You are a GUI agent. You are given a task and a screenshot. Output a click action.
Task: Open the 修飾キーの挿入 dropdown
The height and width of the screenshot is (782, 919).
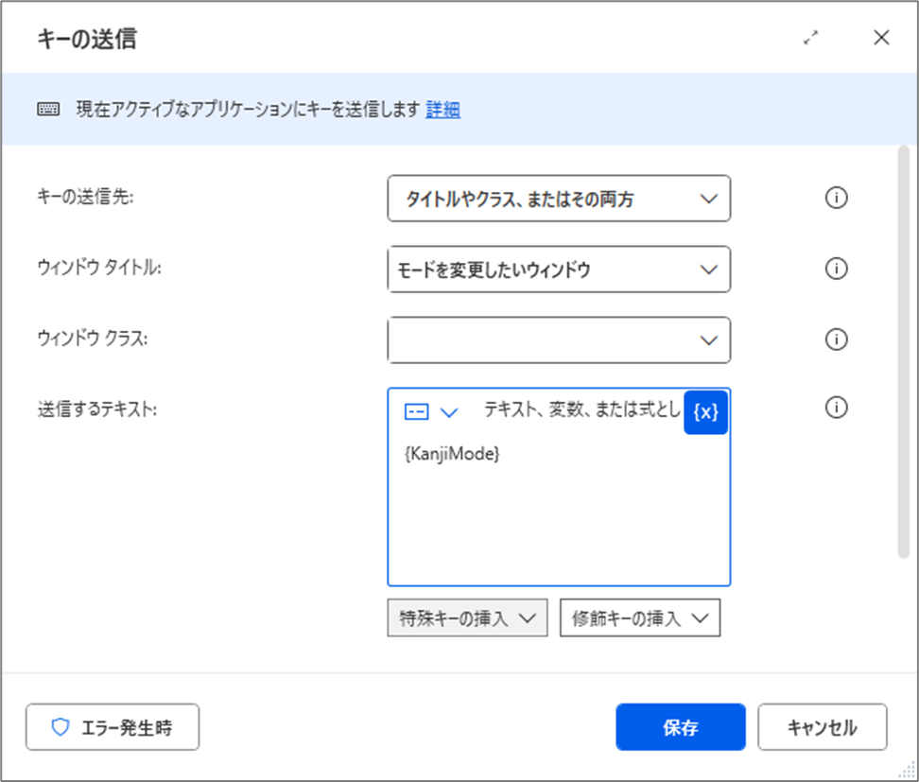pyautogui.click(x=640, y=617)
